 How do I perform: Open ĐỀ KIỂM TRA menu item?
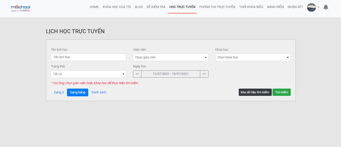pos(156,7)
